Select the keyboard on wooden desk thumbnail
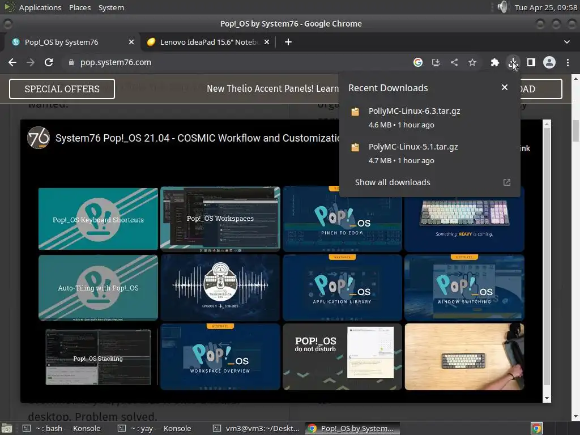This screenshot has width=580, height=435. (464, 357)
